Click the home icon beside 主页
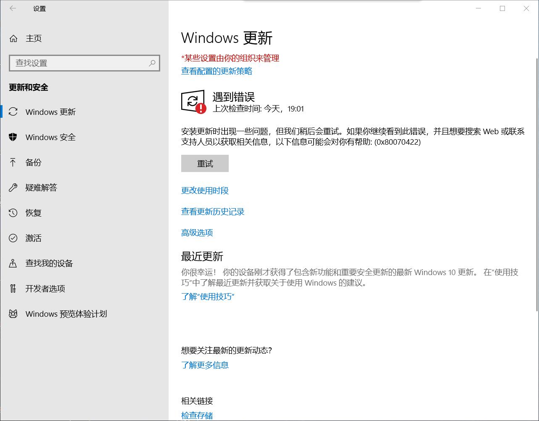Viewport: 539px width, 421px height. pyautogui.click(x=13, y=39)
